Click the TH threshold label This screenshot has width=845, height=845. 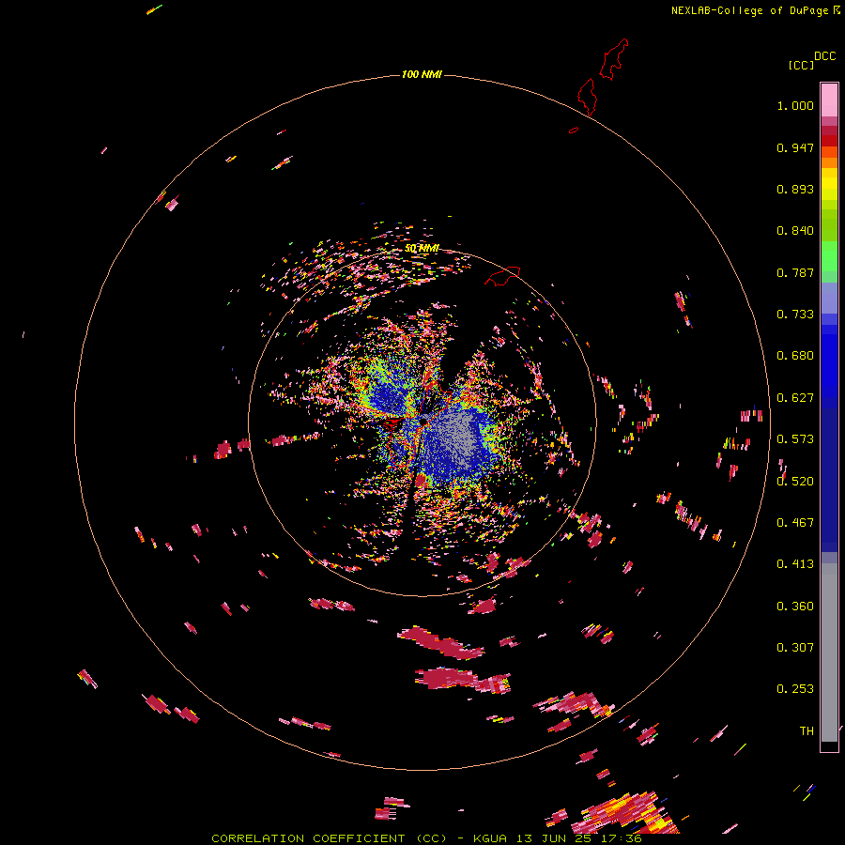[807, 731]
